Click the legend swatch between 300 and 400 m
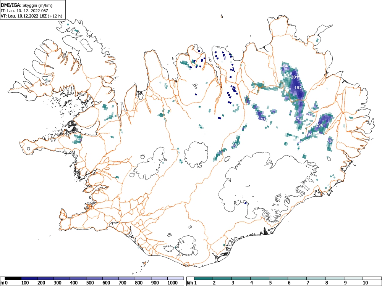 tap(62, 278)
